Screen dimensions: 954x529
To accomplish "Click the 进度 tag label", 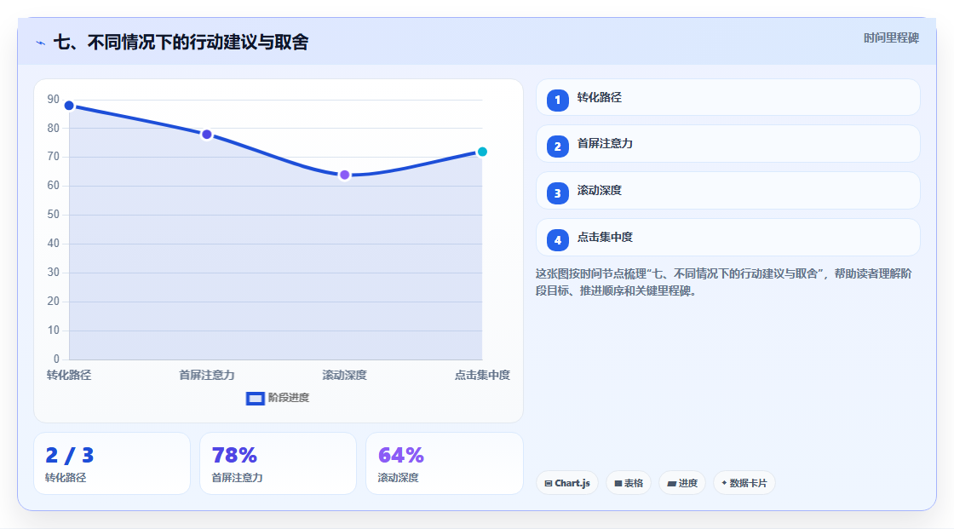I will pyautogui.click(x=688, y=483).
